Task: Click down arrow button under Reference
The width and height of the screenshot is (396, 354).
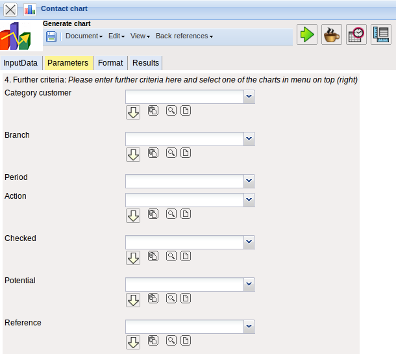Action: (x=133, y=342)
